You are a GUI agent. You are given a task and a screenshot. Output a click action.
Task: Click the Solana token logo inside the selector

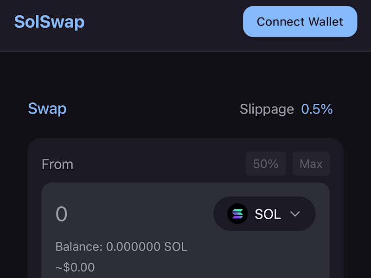[237, 214]
